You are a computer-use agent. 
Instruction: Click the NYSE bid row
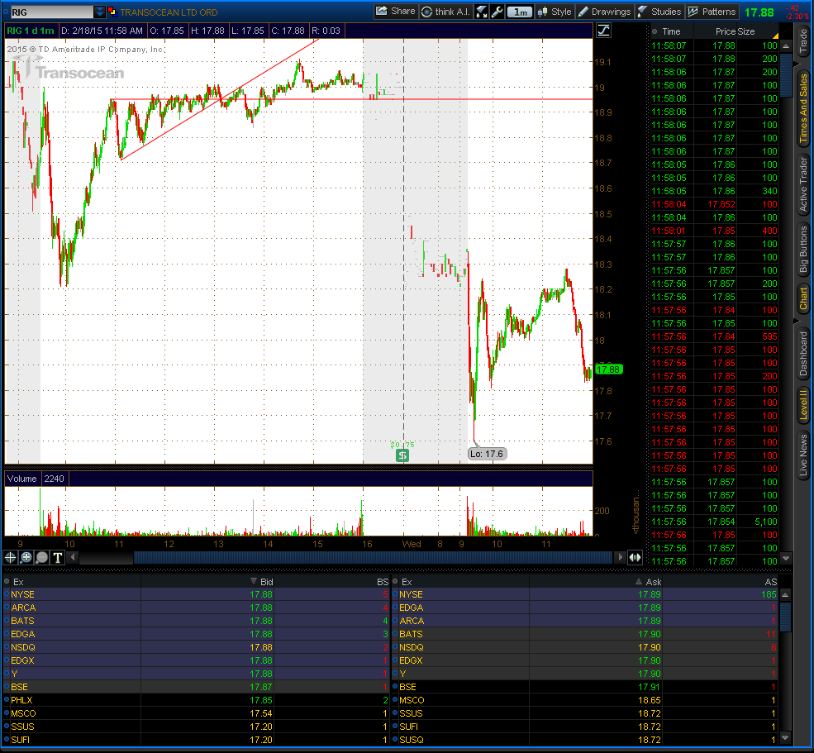(x=196, y=594)
